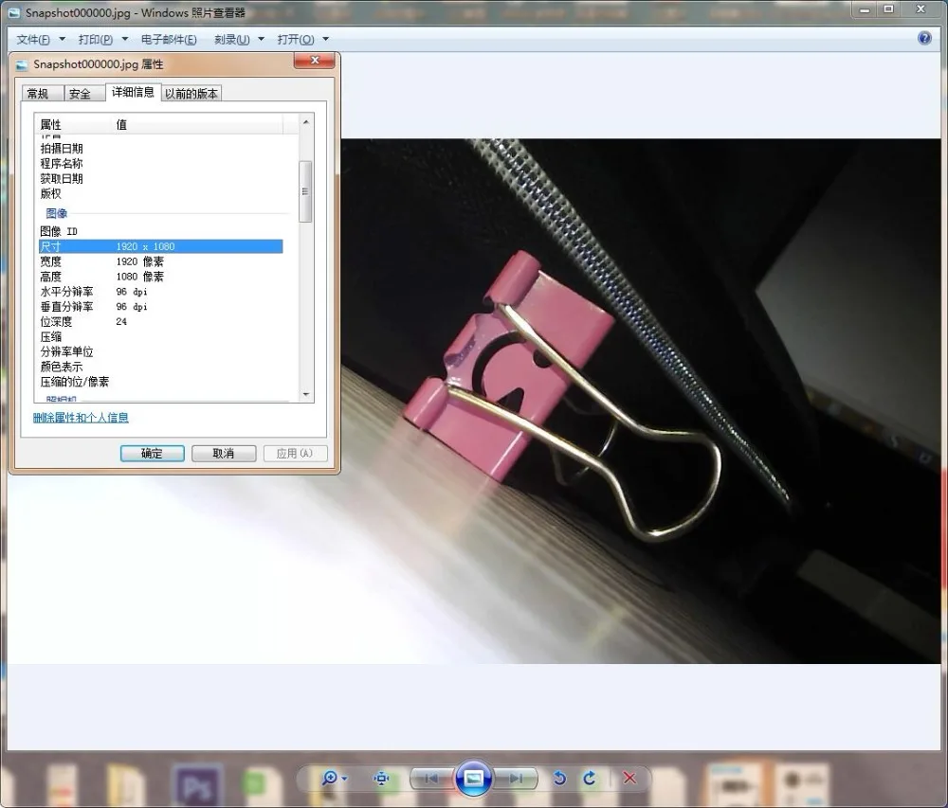This screenshot has width=948, height=808.
Task: Select the 图像 ID row
Action: click(x=160, y=231)
